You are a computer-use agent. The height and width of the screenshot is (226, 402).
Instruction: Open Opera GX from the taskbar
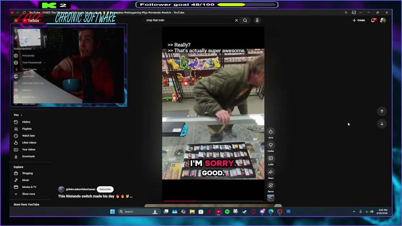click(x=253, y=212)
